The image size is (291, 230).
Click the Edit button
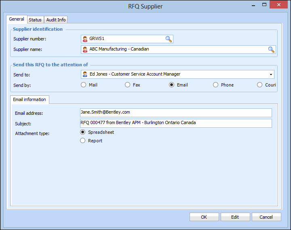coord(235,217)
